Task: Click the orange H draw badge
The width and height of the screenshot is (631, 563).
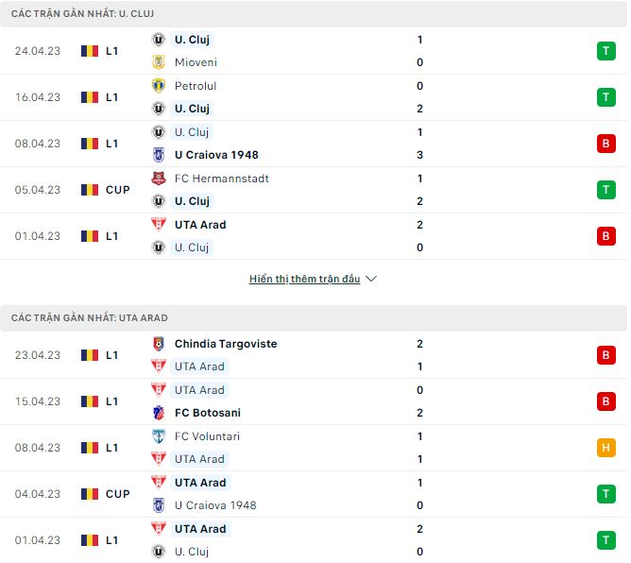Action: [x=605, y=448]
